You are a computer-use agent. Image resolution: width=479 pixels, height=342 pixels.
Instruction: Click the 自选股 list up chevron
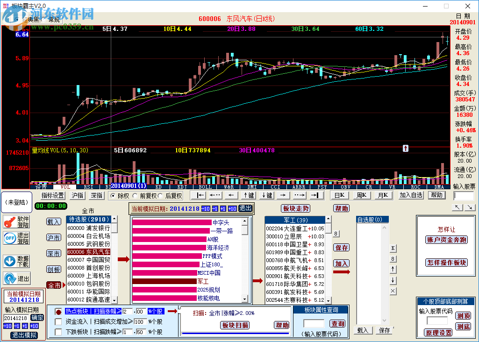(384, 228)
